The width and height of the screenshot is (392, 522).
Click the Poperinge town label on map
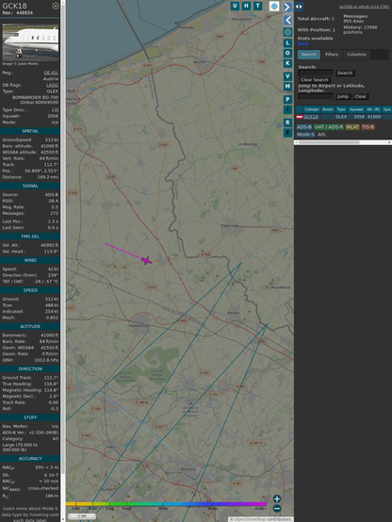coord(230,226)
